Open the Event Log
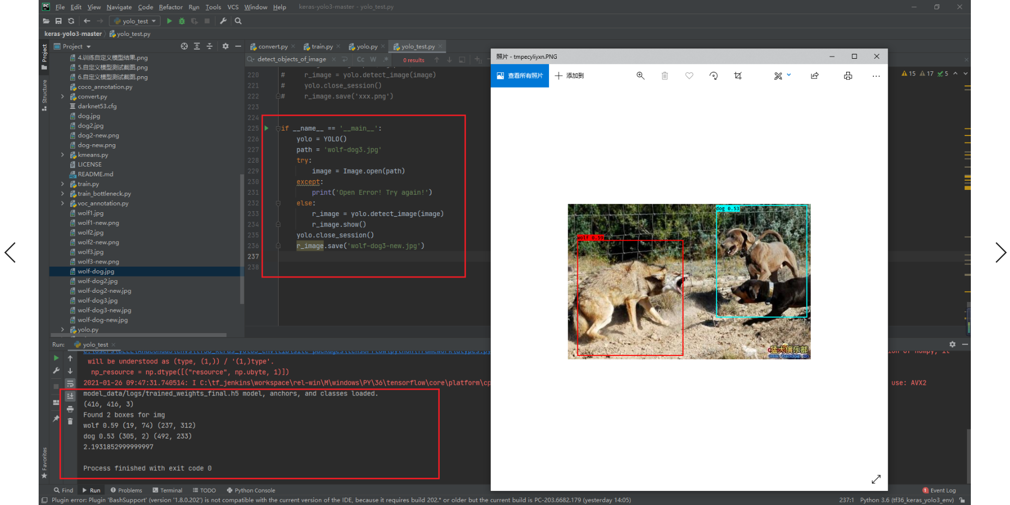This screenshot has width=1010, height=505. click(x=939, y=490)
